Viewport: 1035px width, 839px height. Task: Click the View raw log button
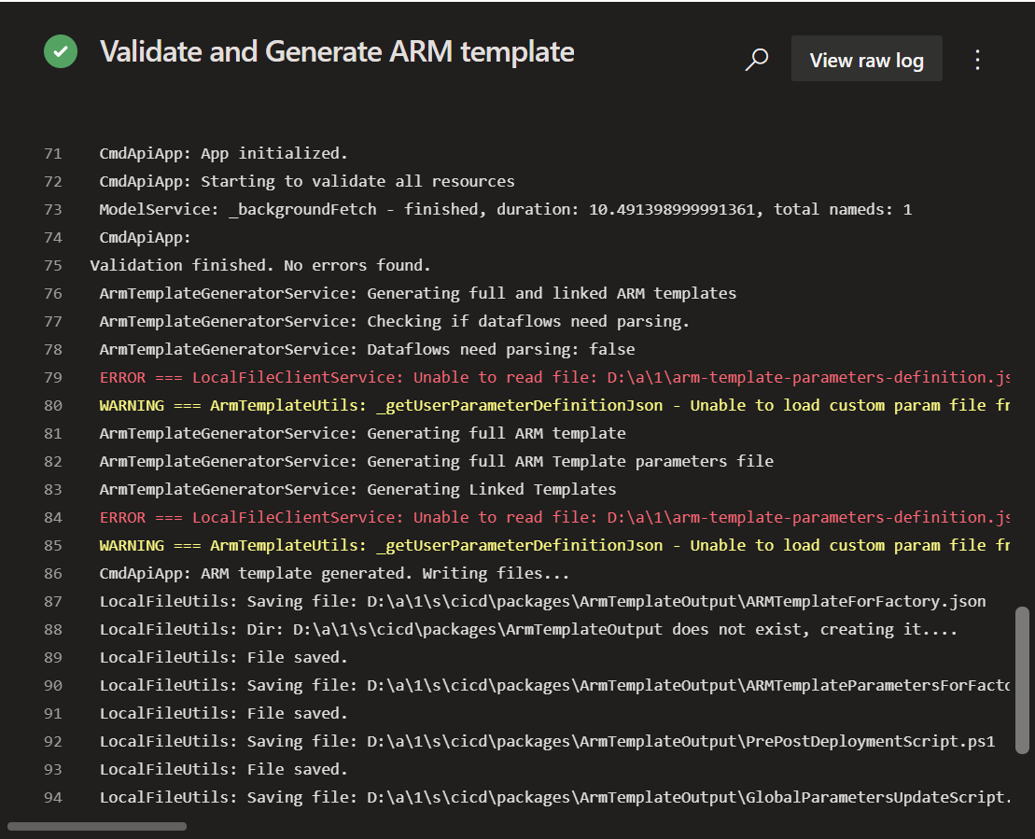pyautogui.click(x=866, y=60)
